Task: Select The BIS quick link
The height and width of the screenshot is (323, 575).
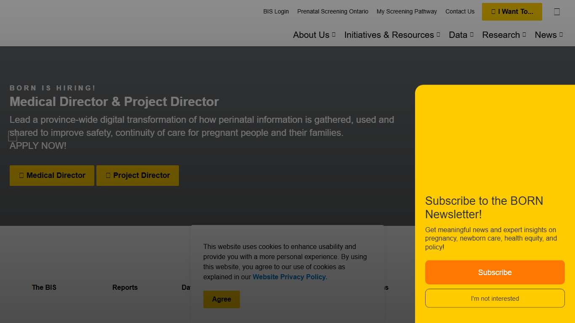Action: [44, 287]
